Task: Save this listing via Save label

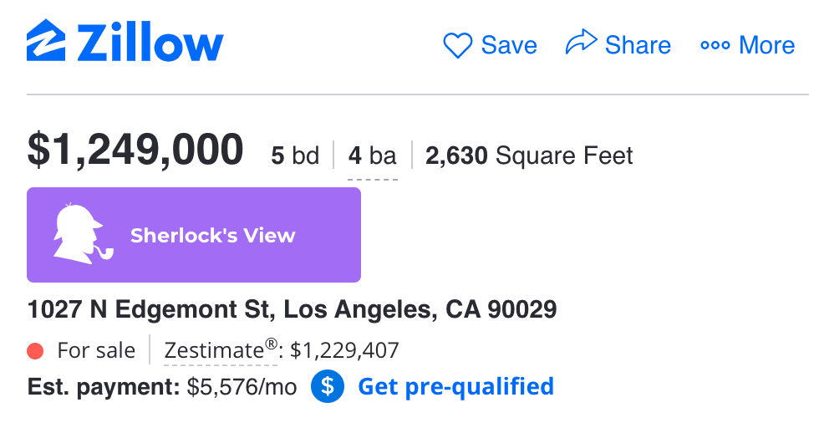Action: (509, 45)
